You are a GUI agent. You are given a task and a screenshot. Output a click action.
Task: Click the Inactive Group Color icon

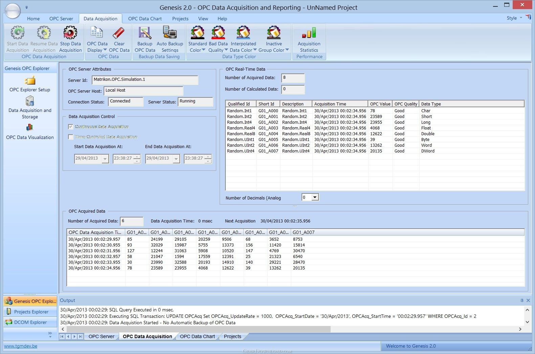tap(274, 33)
